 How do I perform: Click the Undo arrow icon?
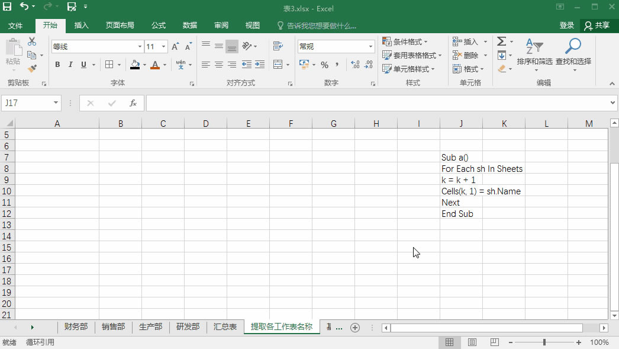(x=24, y=7)
